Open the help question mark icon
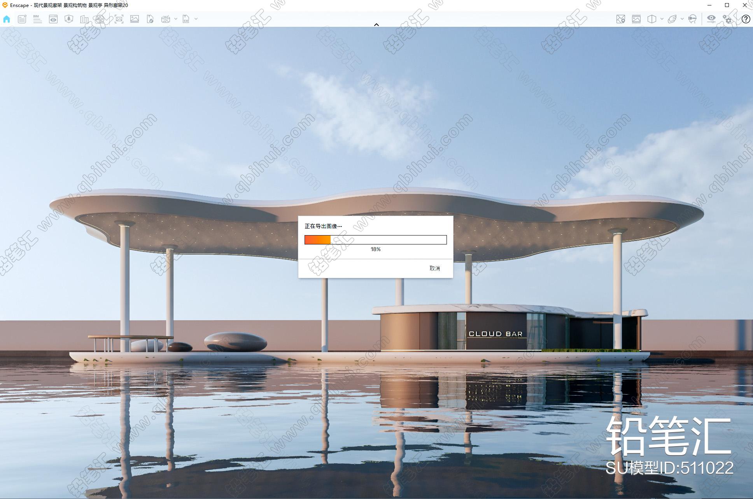This screenshot has height=499, width=753. [x=746, y=19]
